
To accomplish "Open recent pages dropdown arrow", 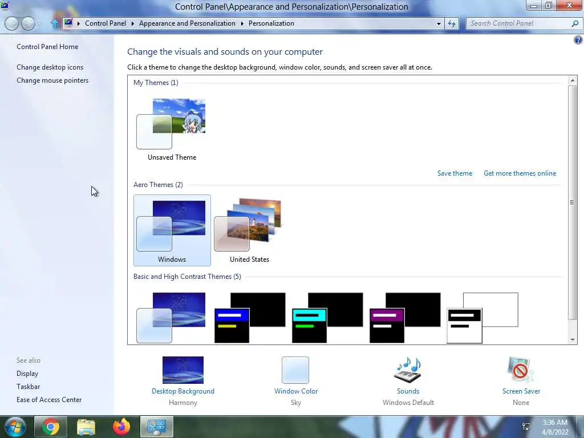I will [x=39, y=24].
